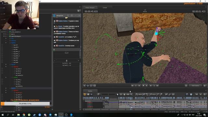Jump to last frame button
Image resolution: width=208 pixels, height=117 pixels.
coord(157,86)
